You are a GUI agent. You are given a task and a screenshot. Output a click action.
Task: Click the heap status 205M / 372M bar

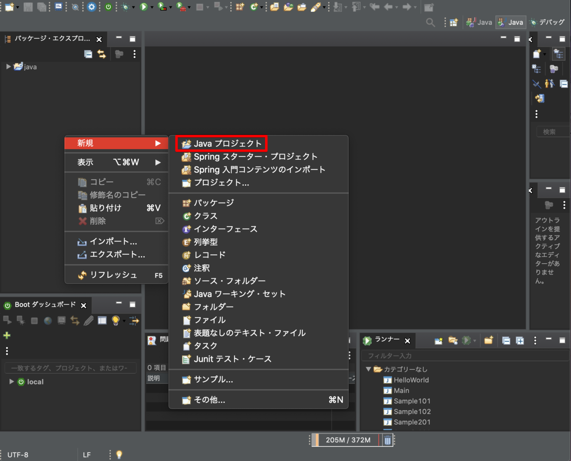click(x=348, y=440)
